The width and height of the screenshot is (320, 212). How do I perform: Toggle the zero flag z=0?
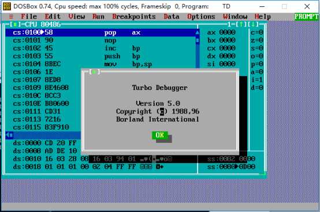(257, 40)
